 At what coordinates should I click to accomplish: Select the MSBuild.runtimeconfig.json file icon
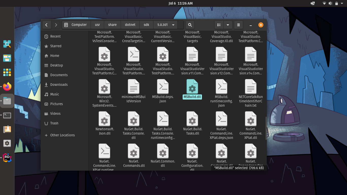pos(222,87)
